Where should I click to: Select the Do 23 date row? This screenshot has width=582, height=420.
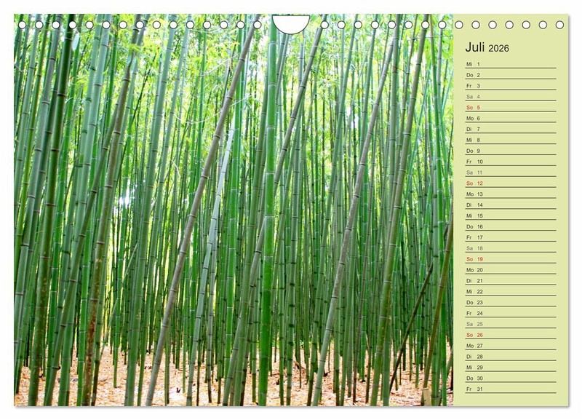510,302
